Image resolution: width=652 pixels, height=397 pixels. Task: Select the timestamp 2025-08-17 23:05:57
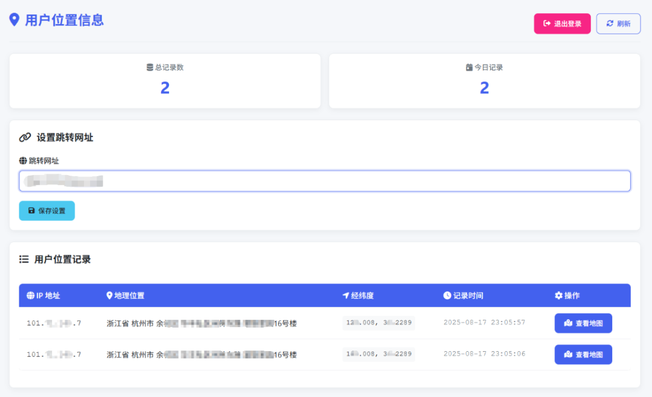(484, 322)
